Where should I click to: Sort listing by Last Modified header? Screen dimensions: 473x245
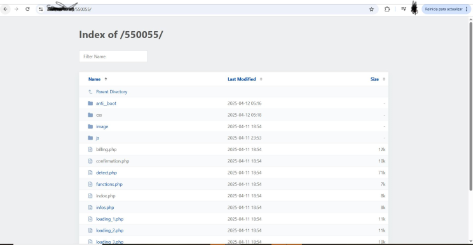(x=242, y=79)
